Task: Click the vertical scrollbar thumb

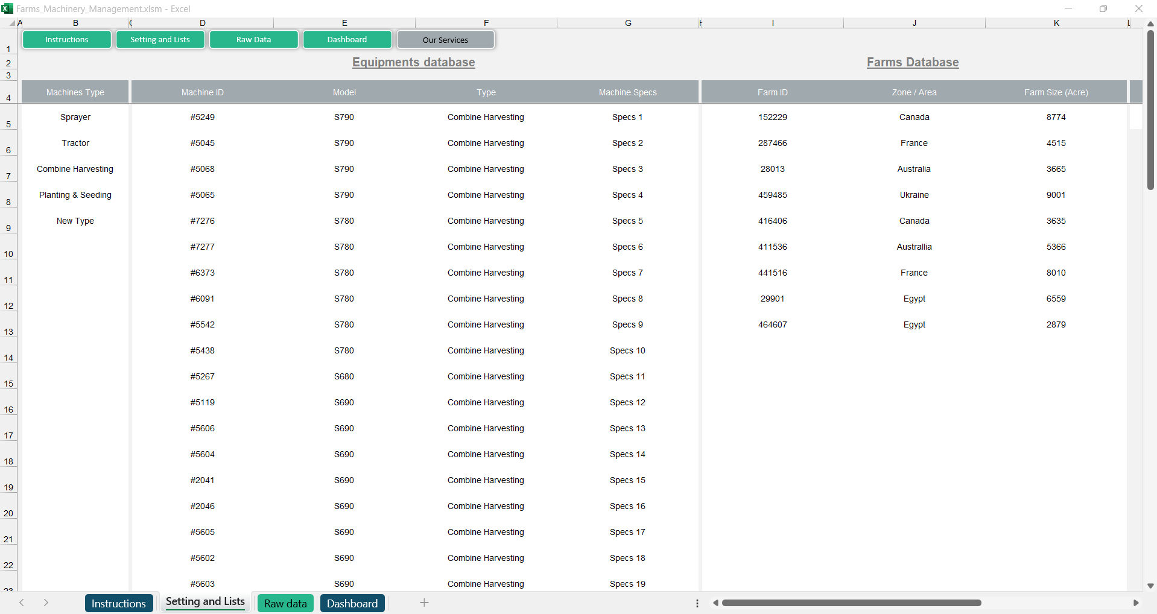Action: click(1150, 109)
